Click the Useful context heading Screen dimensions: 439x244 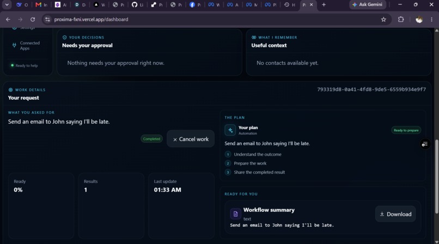[x=269, y=45]
